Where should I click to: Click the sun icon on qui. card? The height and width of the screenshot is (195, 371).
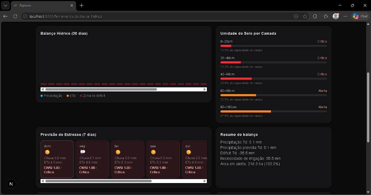(188, 152)
